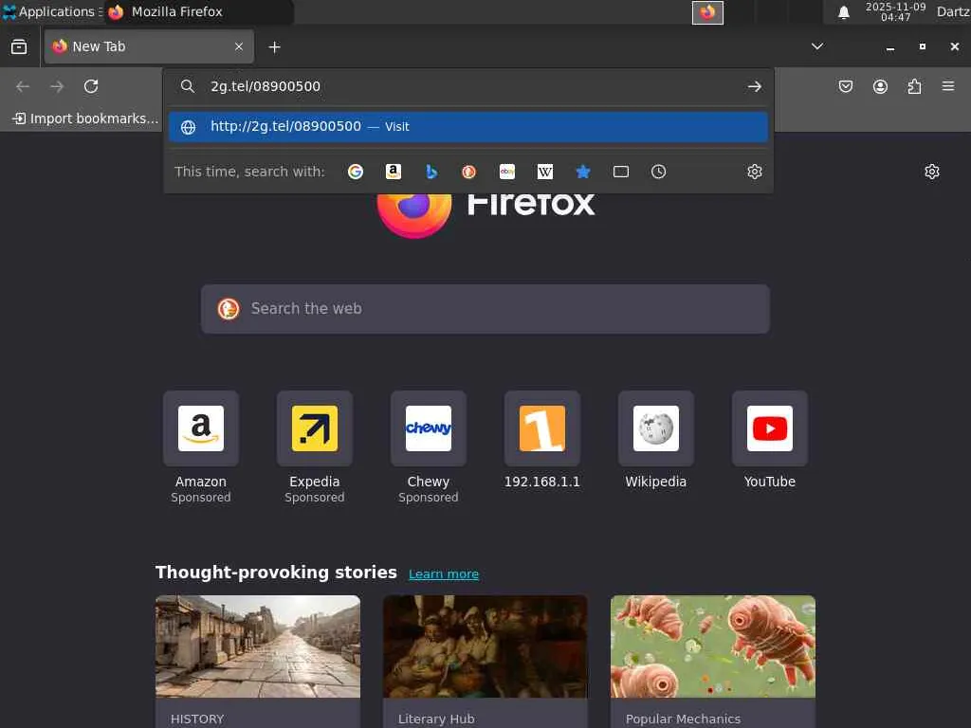Screen dimensions: 971x728
Task: Open the HISTORY story card
Action: [258, 661]
